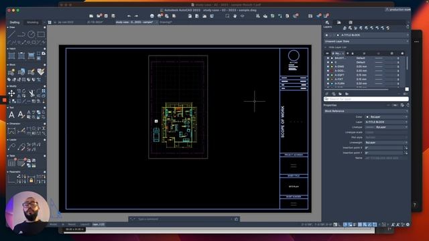Click the Undo arrow in top toolbar
The width and height of the screenshot is (429, 241).
click(x=129, y=16)
